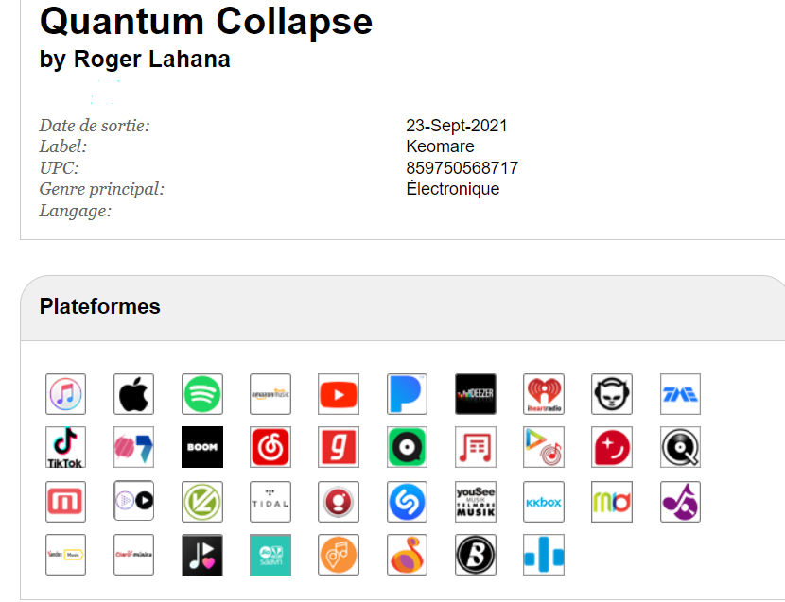Image resolution: width=785 pixels, height=602 pixels.
Task: Click the YouTube play icon
Action: 339,394
